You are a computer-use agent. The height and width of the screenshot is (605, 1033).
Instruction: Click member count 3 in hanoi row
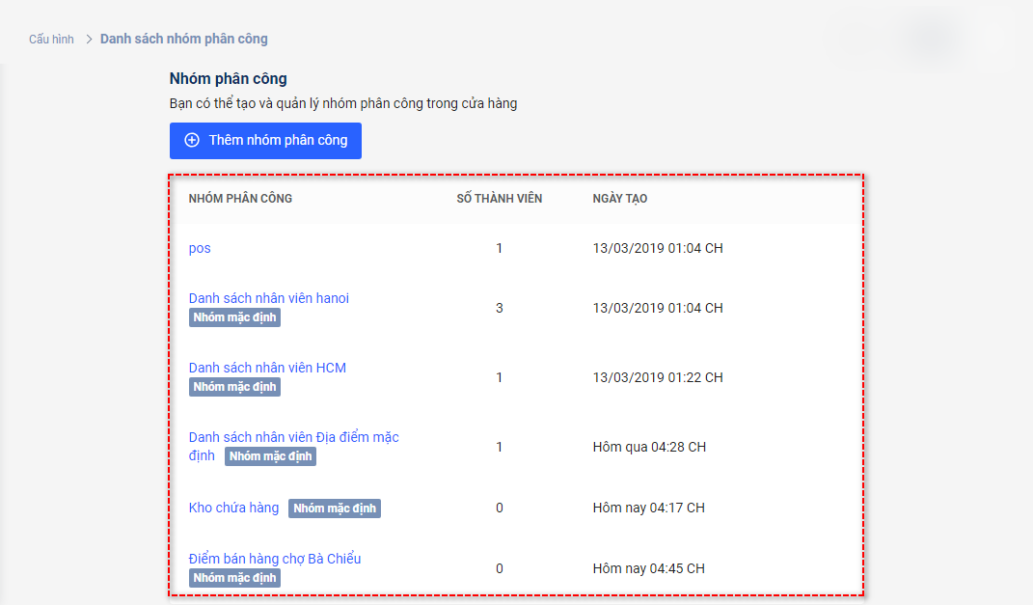(x=500, y=309)
